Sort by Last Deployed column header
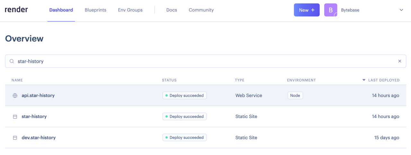 coord(384,80)
